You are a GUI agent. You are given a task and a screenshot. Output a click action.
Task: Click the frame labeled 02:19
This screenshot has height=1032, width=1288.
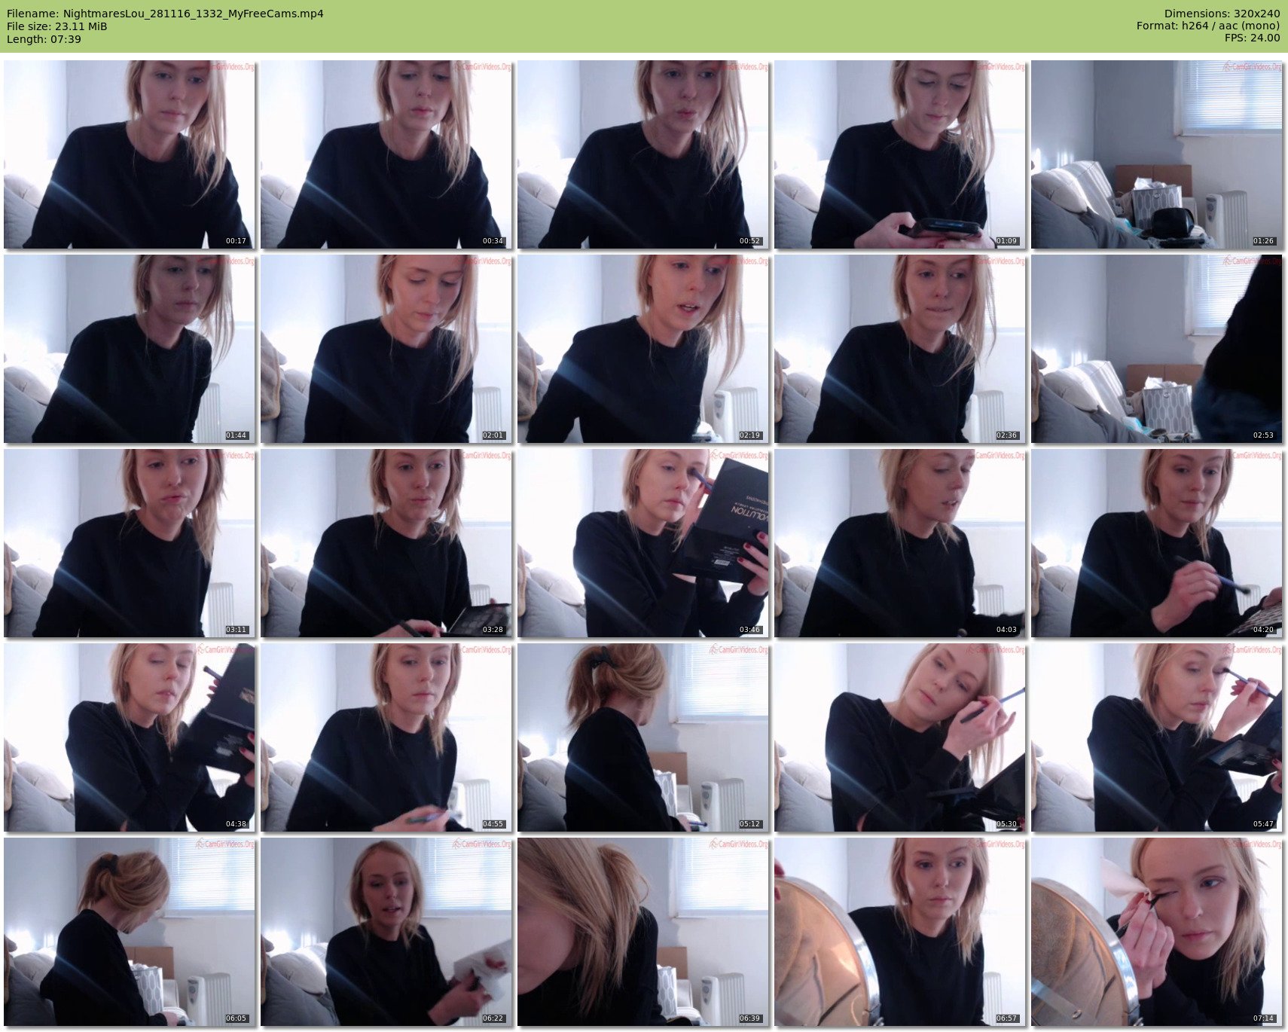642,349
